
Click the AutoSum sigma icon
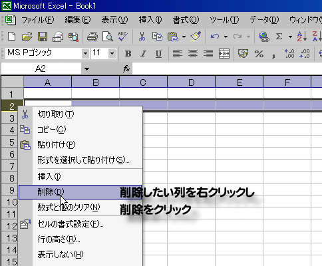tap(279, 37)
